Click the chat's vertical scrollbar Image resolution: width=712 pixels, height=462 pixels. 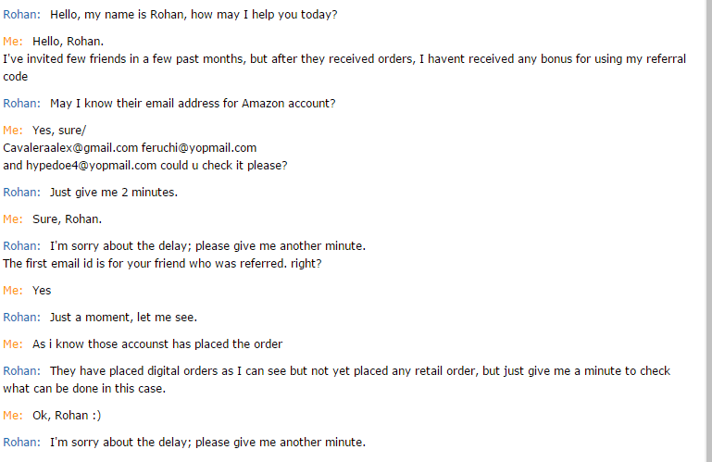(706, 231)
